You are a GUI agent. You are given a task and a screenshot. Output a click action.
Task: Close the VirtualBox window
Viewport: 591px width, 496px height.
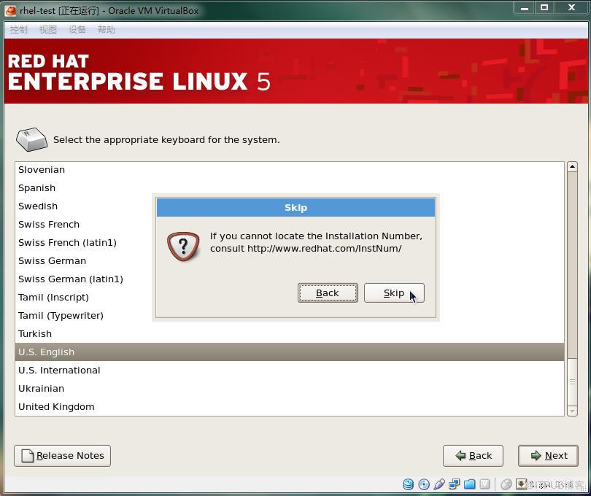(571, 7)
